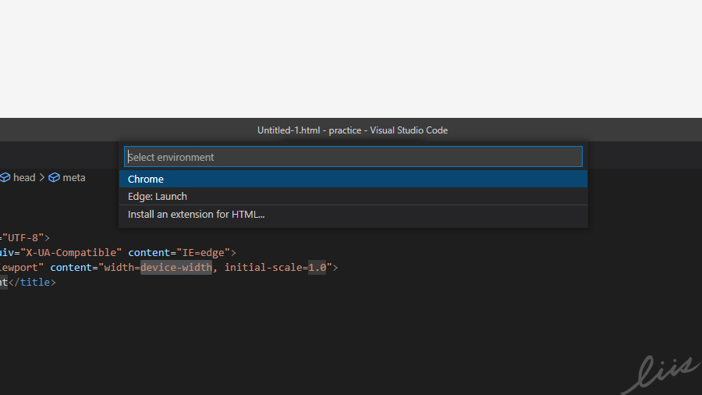Pick Install an extension for HTML option

click(353, 214)
